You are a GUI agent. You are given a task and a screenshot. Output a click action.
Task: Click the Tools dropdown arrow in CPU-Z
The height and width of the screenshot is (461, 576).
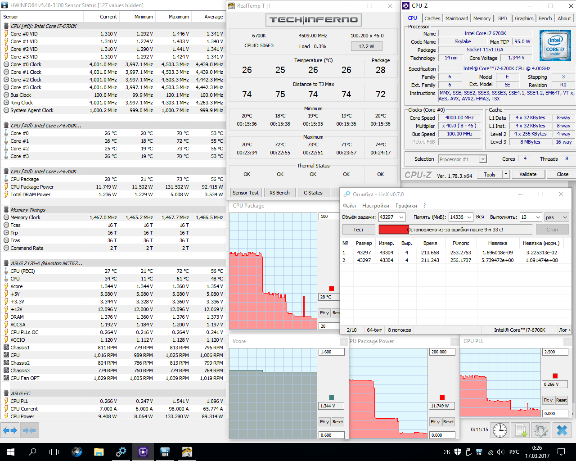pyautogui.click(x=506, y=174)
